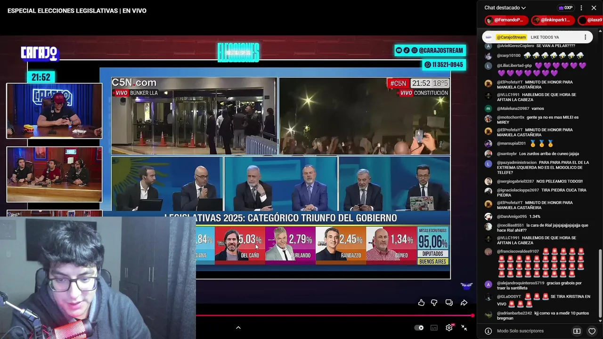Screen dimensions: 603x339
Task: Like the live stream video
Action: 421,303
